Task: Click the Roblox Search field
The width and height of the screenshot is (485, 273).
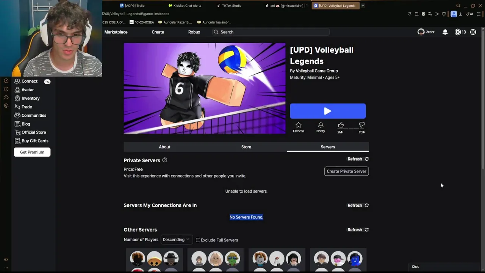Action: click(271, 32)
